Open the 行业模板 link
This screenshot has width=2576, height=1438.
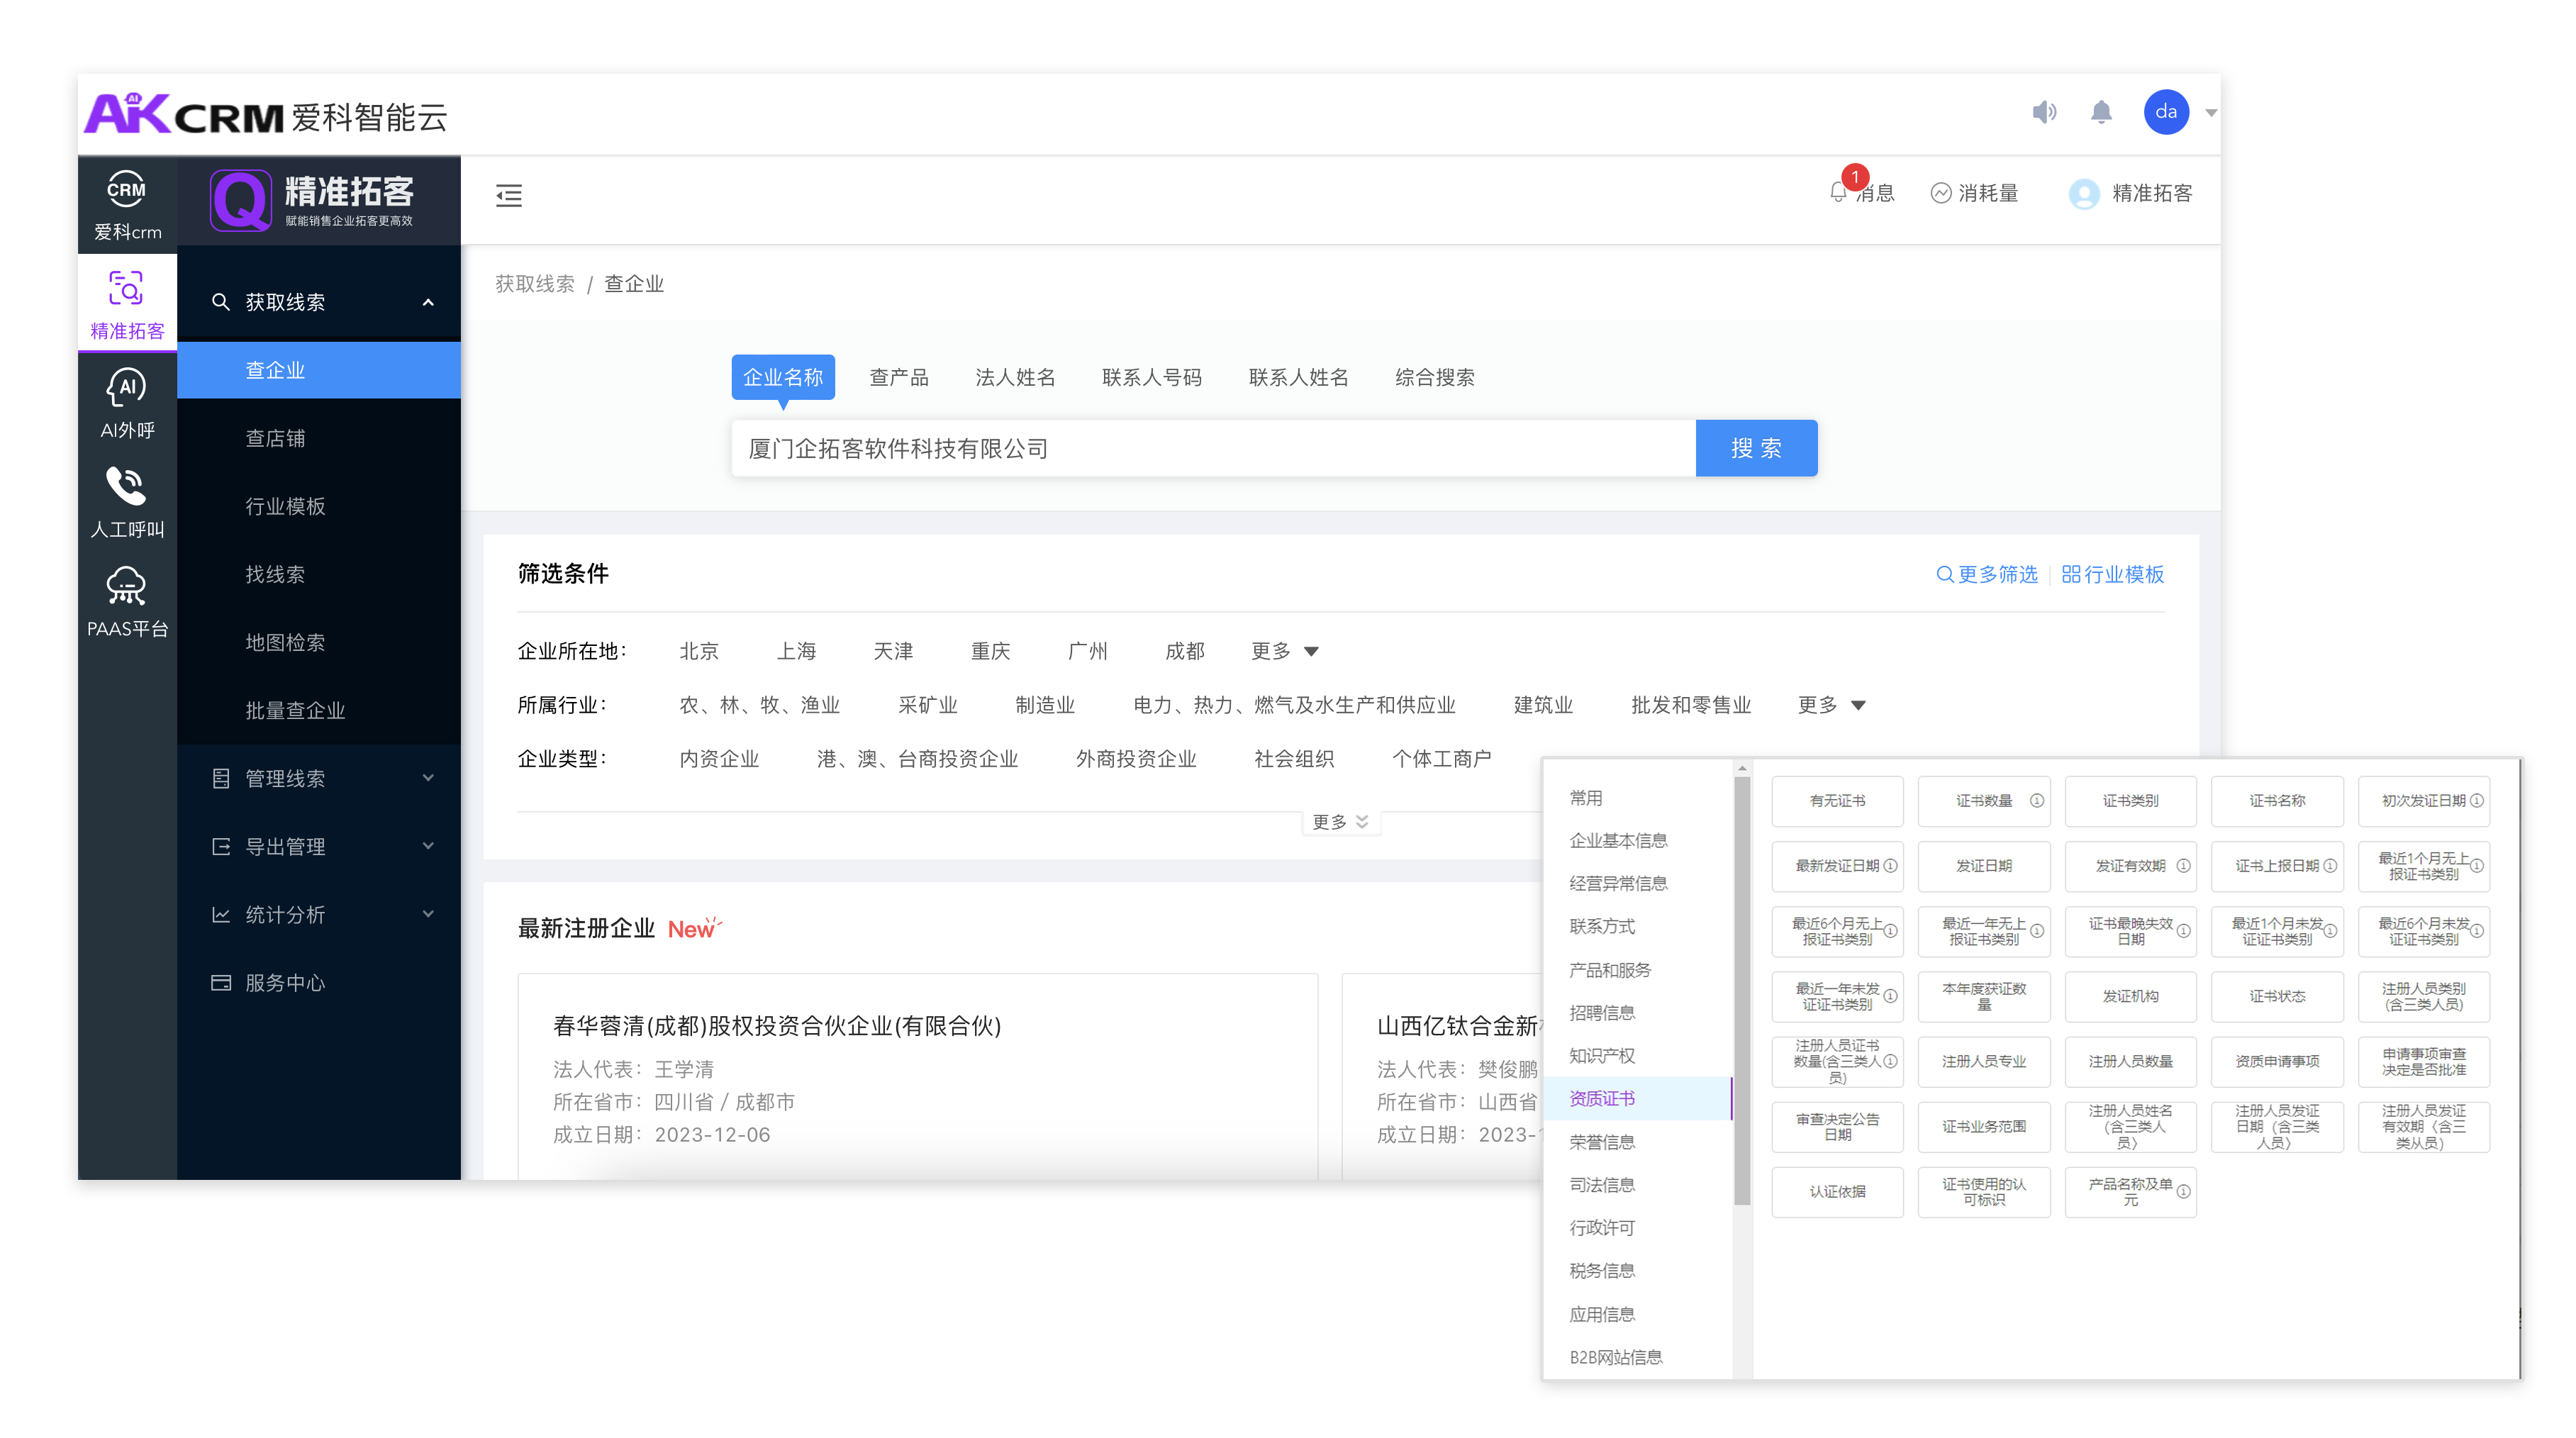pos(2112,574)
